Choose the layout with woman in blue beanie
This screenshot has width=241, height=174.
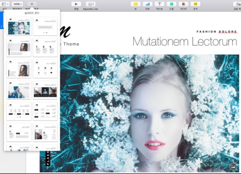(x=19, y=90)
